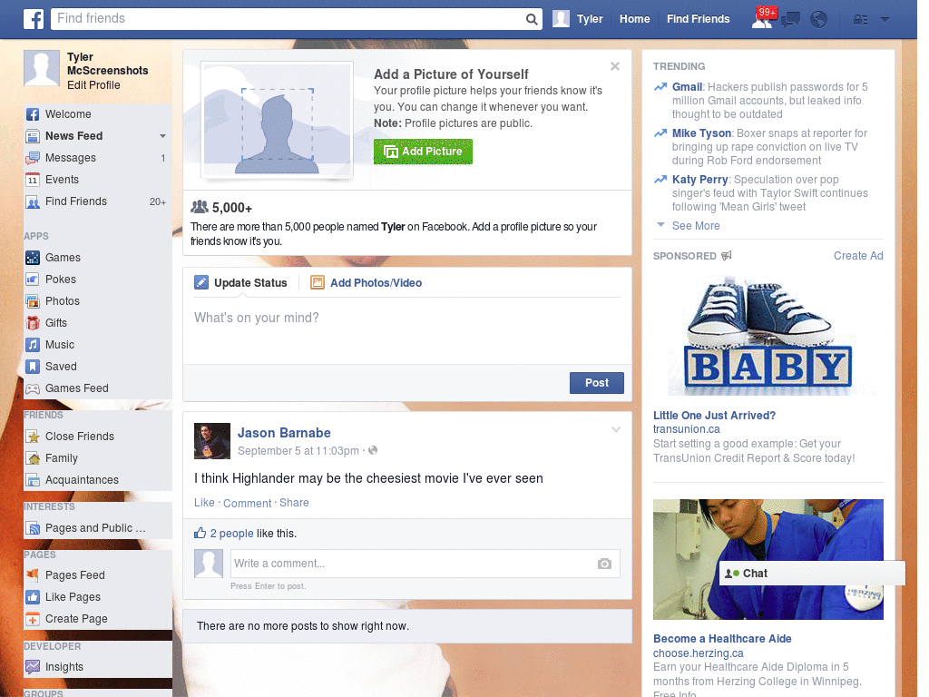The image size is (929, 697).
Task: Like Jason Barnabe's post
Action: coord(204,503)
